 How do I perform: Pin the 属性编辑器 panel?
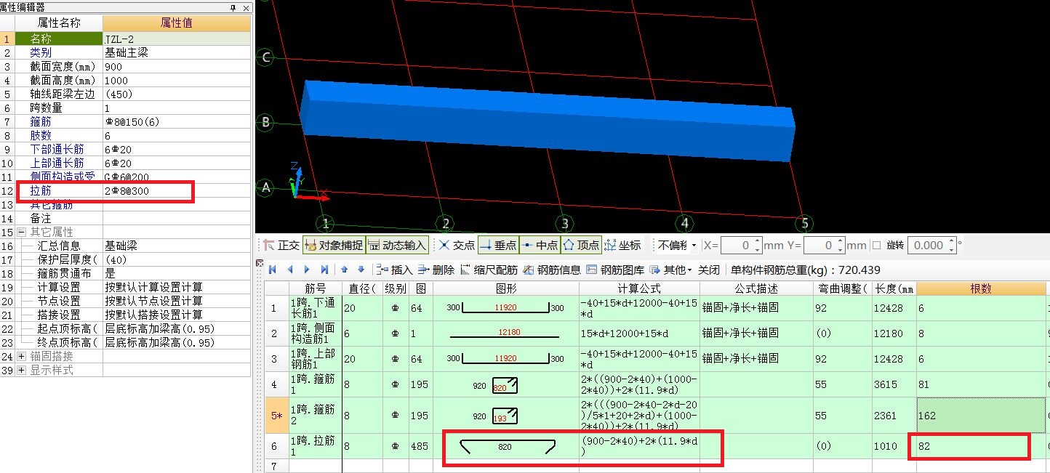[233, 8]
